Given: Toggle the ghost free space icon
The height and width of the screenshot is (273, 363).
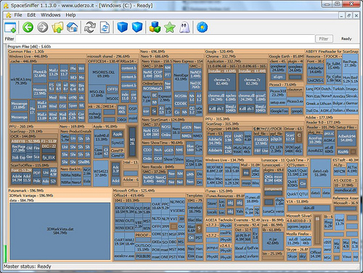Looking at the screenshot, I should click(184, 27).
